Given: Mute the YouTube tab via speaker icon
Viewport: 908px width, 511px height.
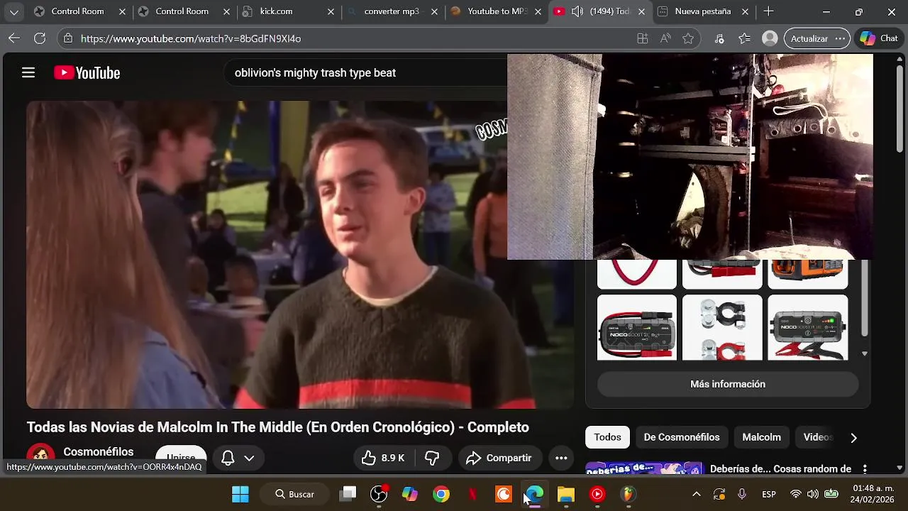Looking at the screenshot, I should pyautogui.click(x=577, y=11).
